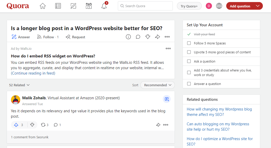Open Can auto blogging on Wordpress question
Screen dimensions: 271x148
(218, 127)
